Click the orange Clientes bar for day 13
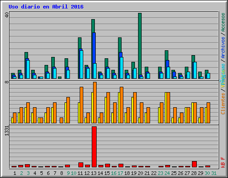Image resolution: width=228 pixels, height=178 pixels. click(x=95, y=102)
